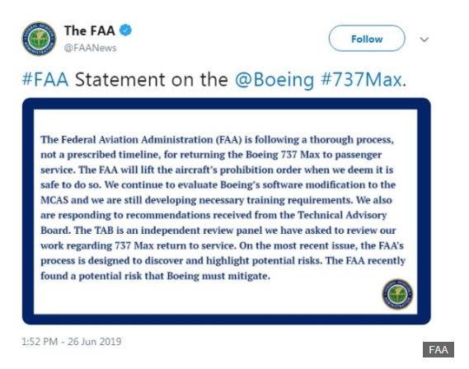This screenshot has width=469, height=369.
Task: Open the #FAA hashtag
Action: tap(45, 80)
